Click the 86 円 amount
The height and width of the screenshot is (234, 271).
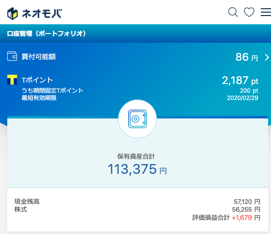tap(247, 57)
